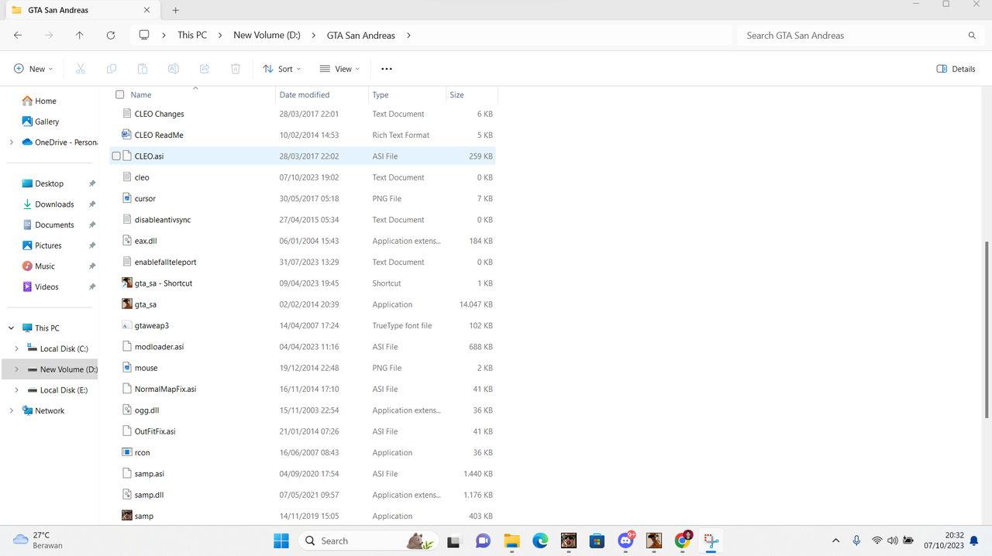Sort by the Name column header
Screen dimensions: 992x556
tap(141, 94)
